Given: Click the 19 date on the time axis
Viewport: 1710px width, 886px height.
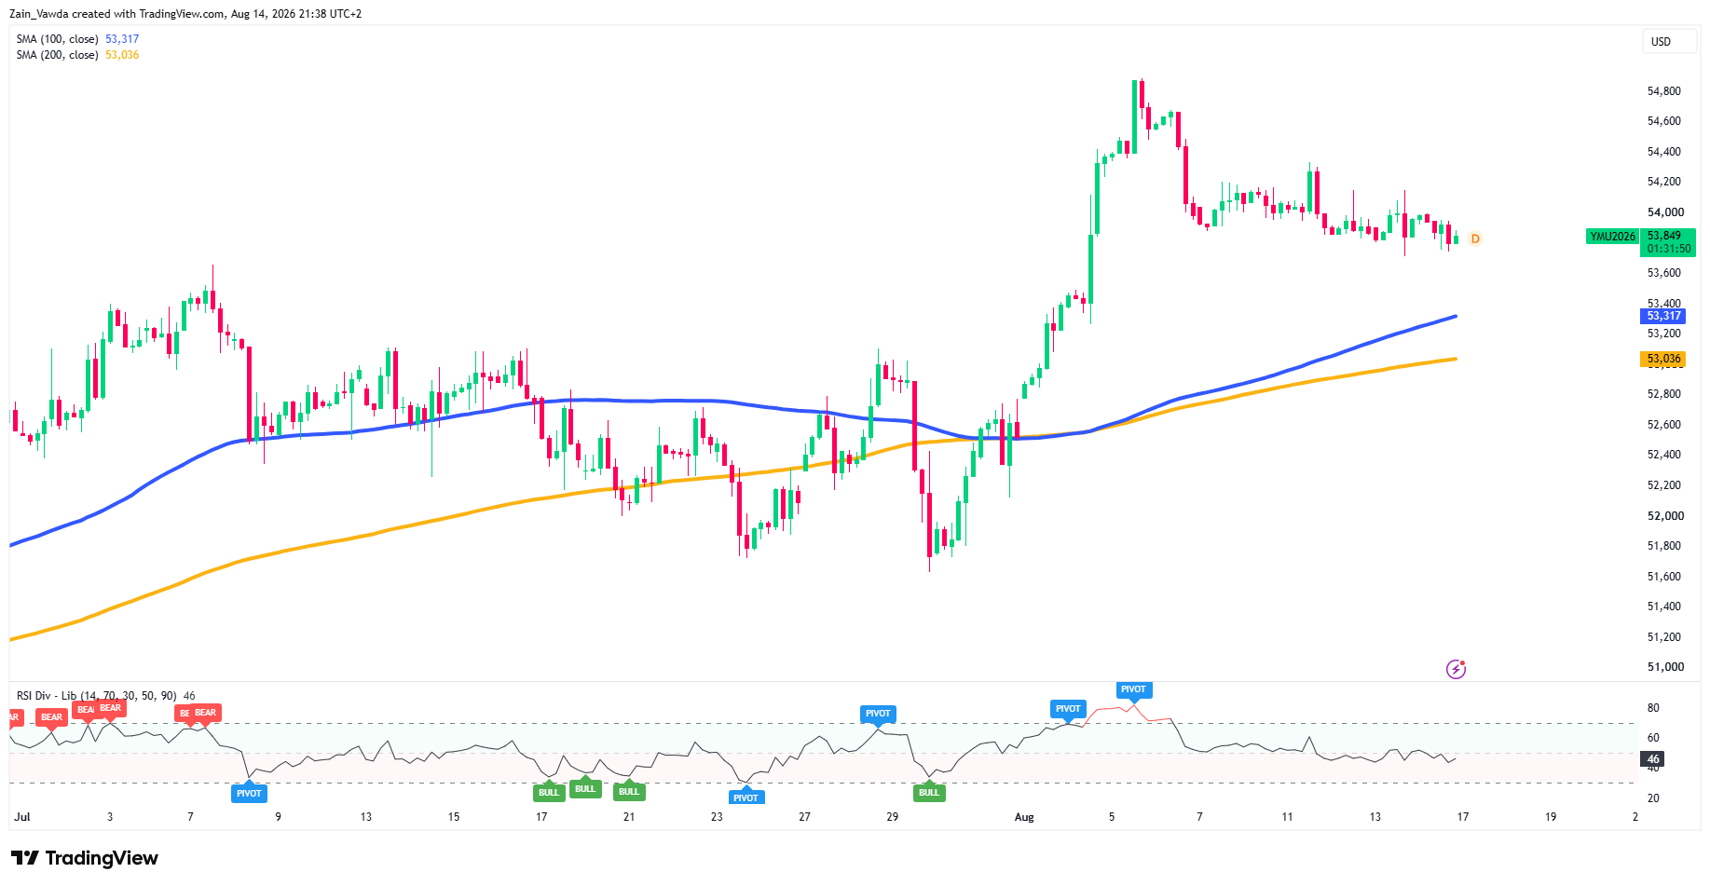Looking at the screenshot, I should 1551,817.
